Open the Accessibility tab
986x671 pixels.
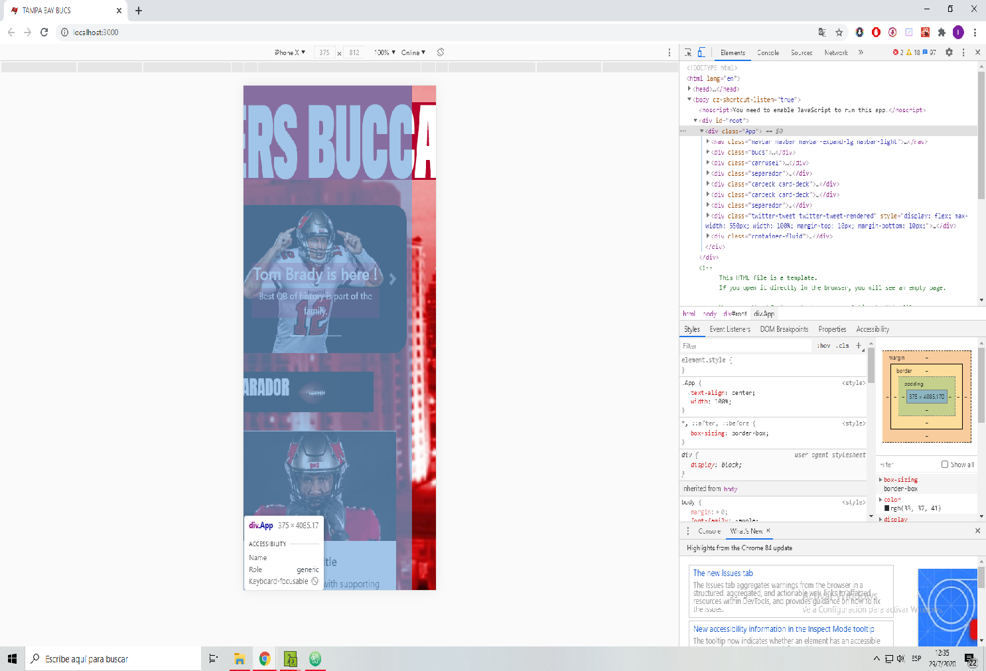[873, 329]
